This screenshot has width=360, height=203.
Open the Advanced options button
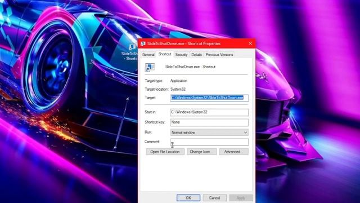click(234, 152)
